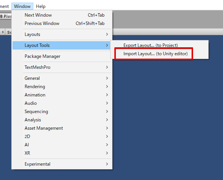
Task: Expand the Layout Tools submenu
Action: point(62,45)
